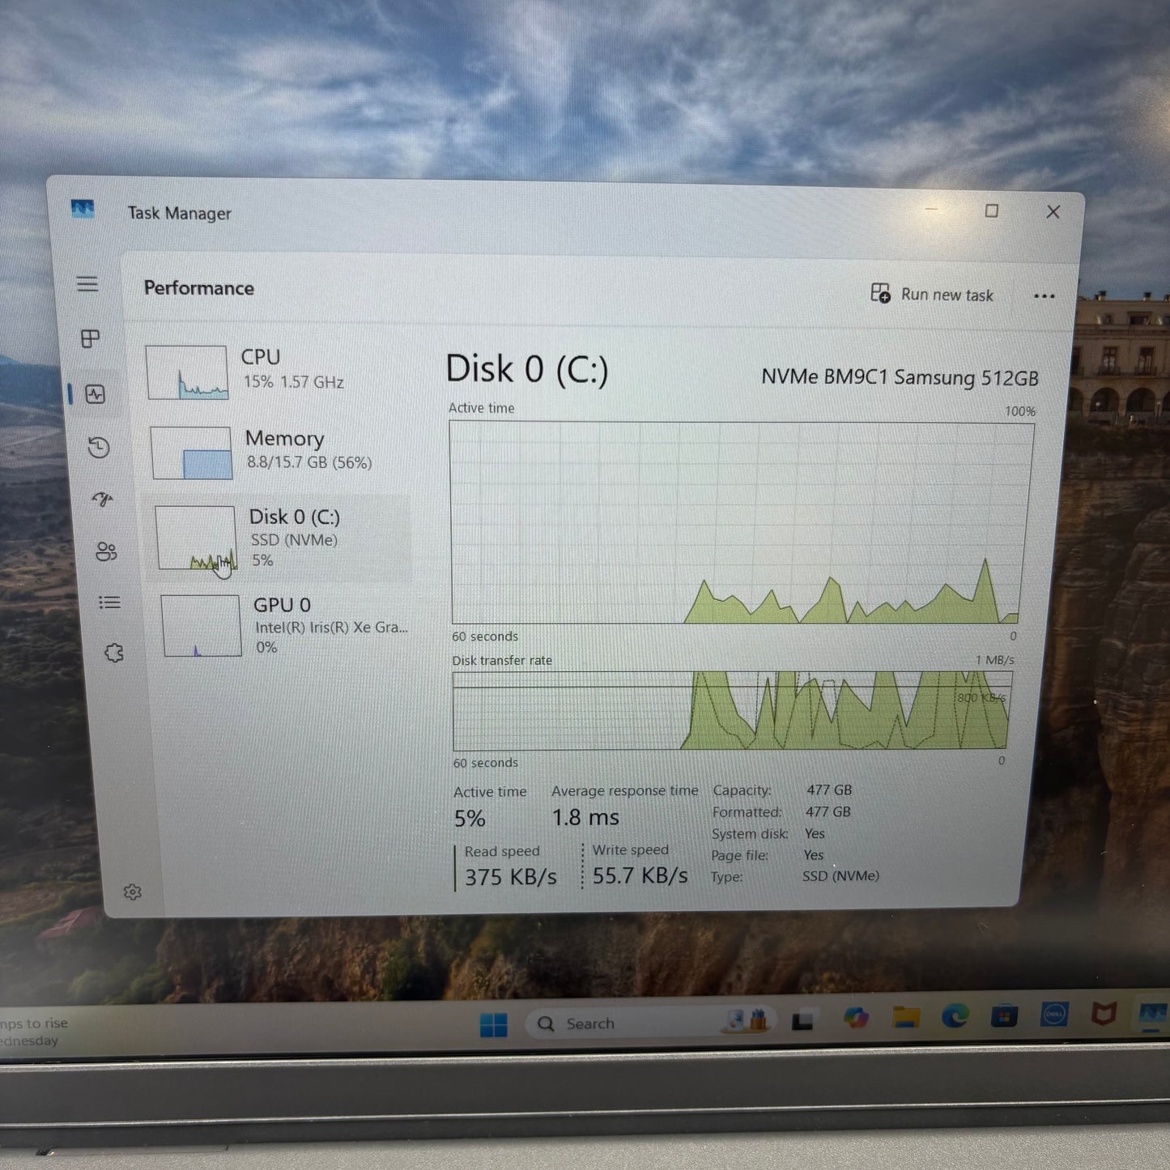Open the Startup apps page icon

click(102, 499)
